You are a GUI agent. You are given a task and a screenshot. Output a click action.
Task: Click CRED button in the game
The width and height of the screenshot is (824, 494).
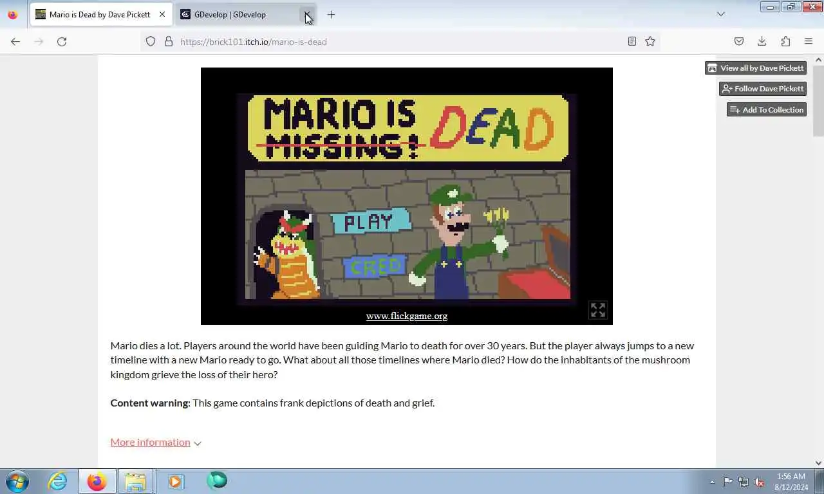tap(375, 266)
